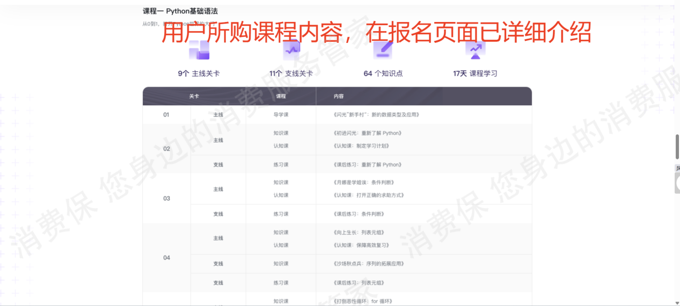The height and width of the screenshot is (306, 680).
Task: Open 《闪光"新手村"：新的数据类型及应用》 lesson
Action: (376, 115)
